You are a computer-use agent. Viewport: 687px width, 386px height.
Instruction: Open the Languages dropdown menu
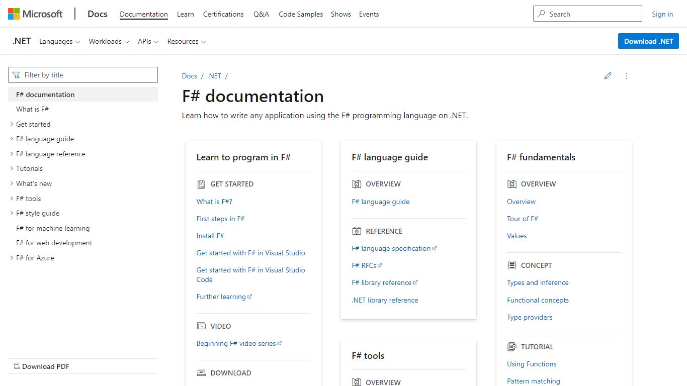click(60, 41)
